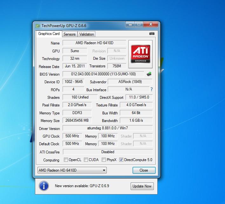Click the ROPs value 4

(73, 89)
